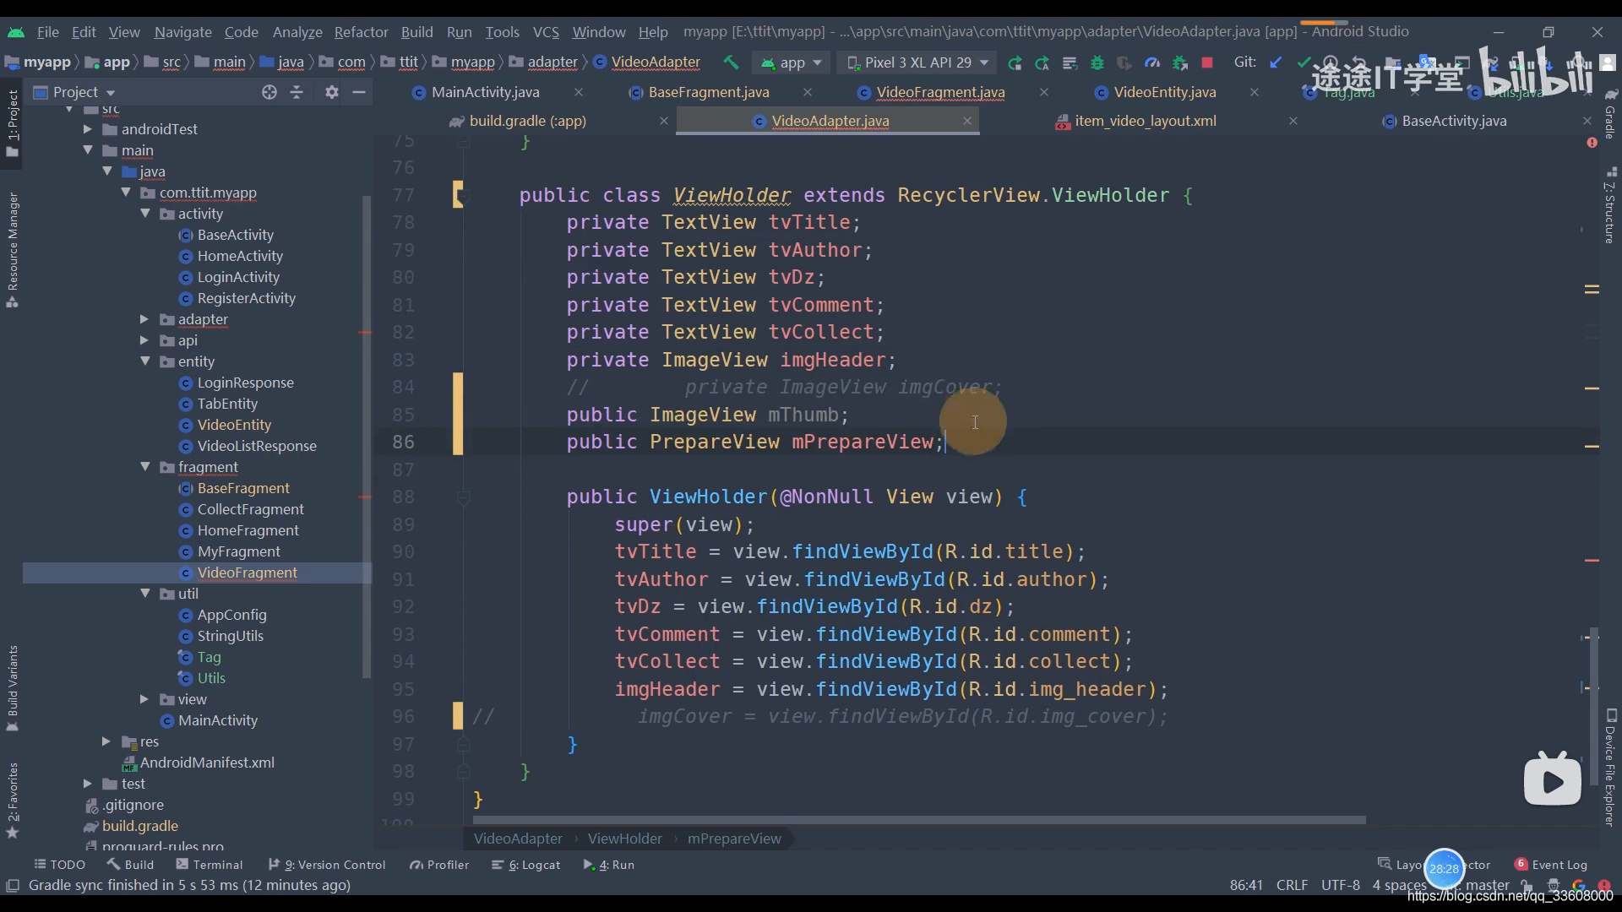This screenshot has height=912, width=1622.
Task: Collapse the entity package
Action: click(x=144, y=361)
